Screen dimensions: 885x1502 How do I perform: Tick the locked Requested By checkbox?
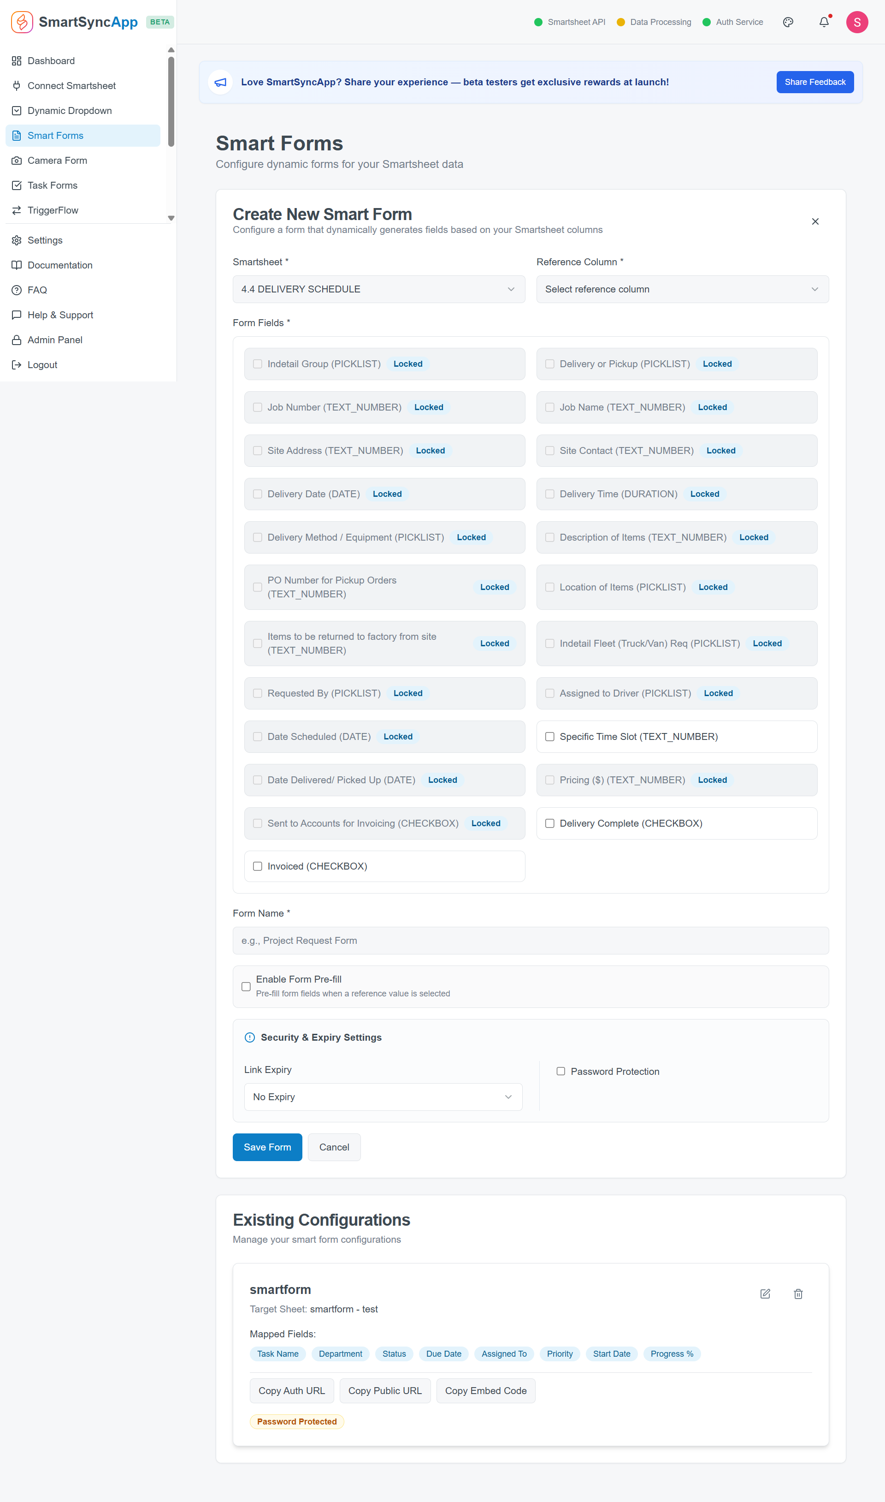pos(258,693)
